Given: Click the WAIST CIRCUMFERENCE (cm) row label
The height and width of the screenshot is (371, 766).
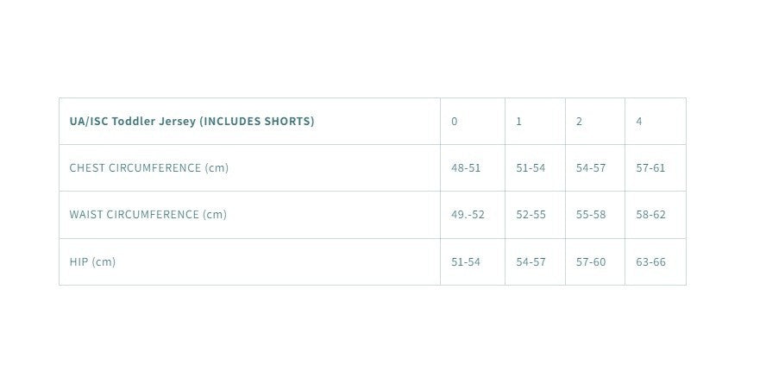Looking at the screenshot, I should (148, 215).
